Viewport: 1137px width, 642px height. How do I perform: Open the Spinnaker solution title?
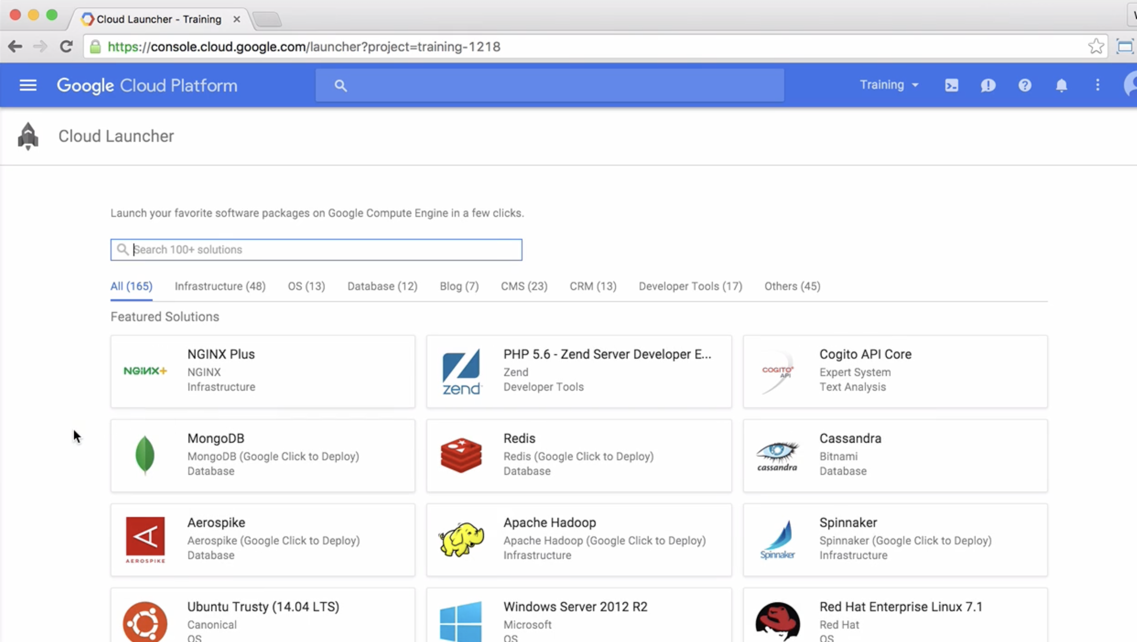[x=848, y=523]
